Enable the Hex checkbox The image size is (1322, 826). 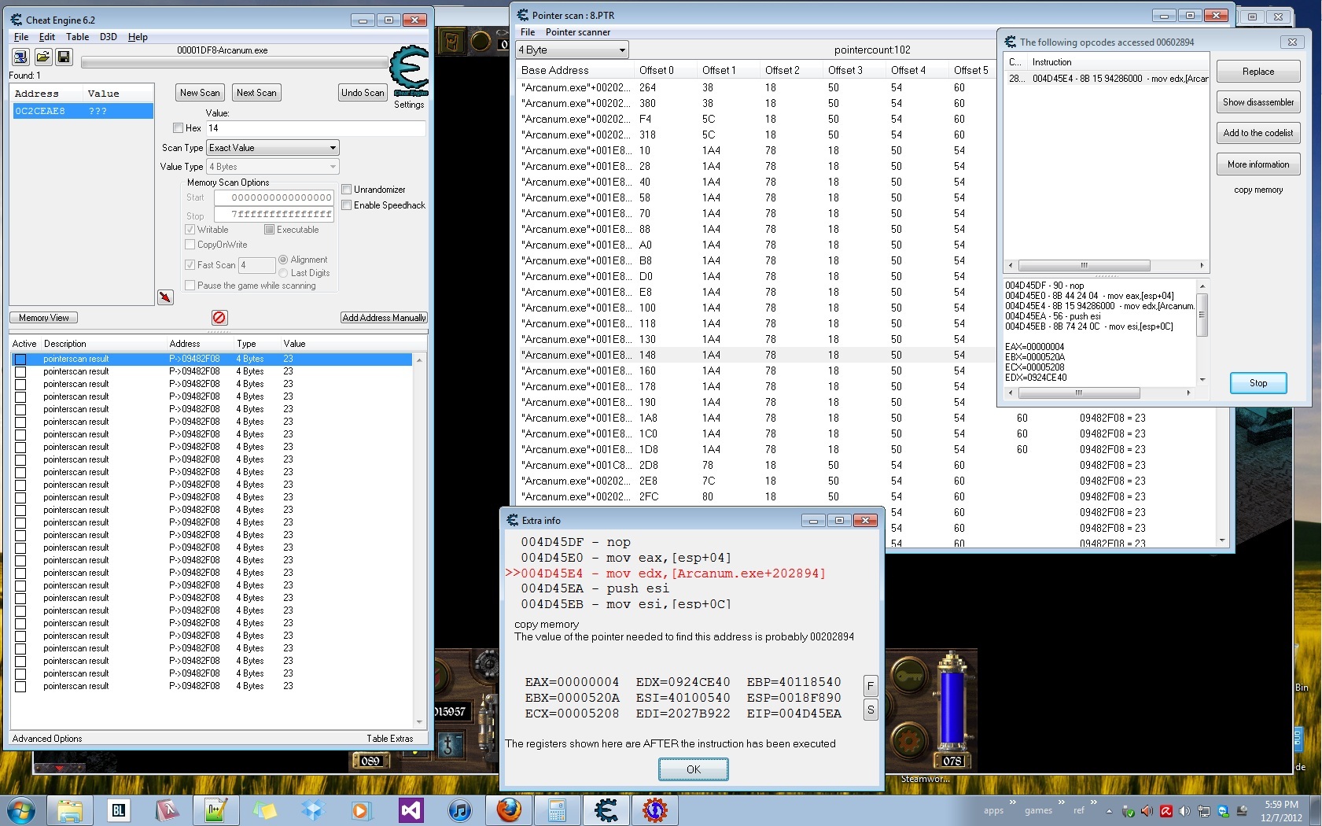point(178,128)
